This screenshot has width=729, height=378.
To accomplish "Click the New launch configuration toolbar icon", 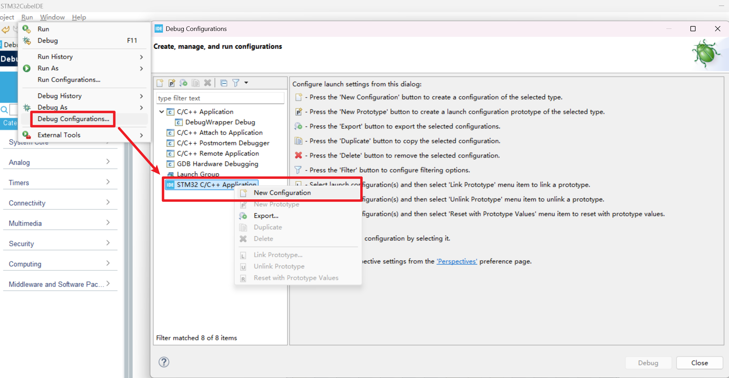I will point(160,83).
